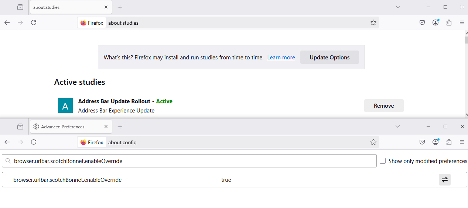Viewport: 468px width, 208px height.
Task: Click the Address Bar Update Rollout 'A' icon
Action: coord(65,105)
